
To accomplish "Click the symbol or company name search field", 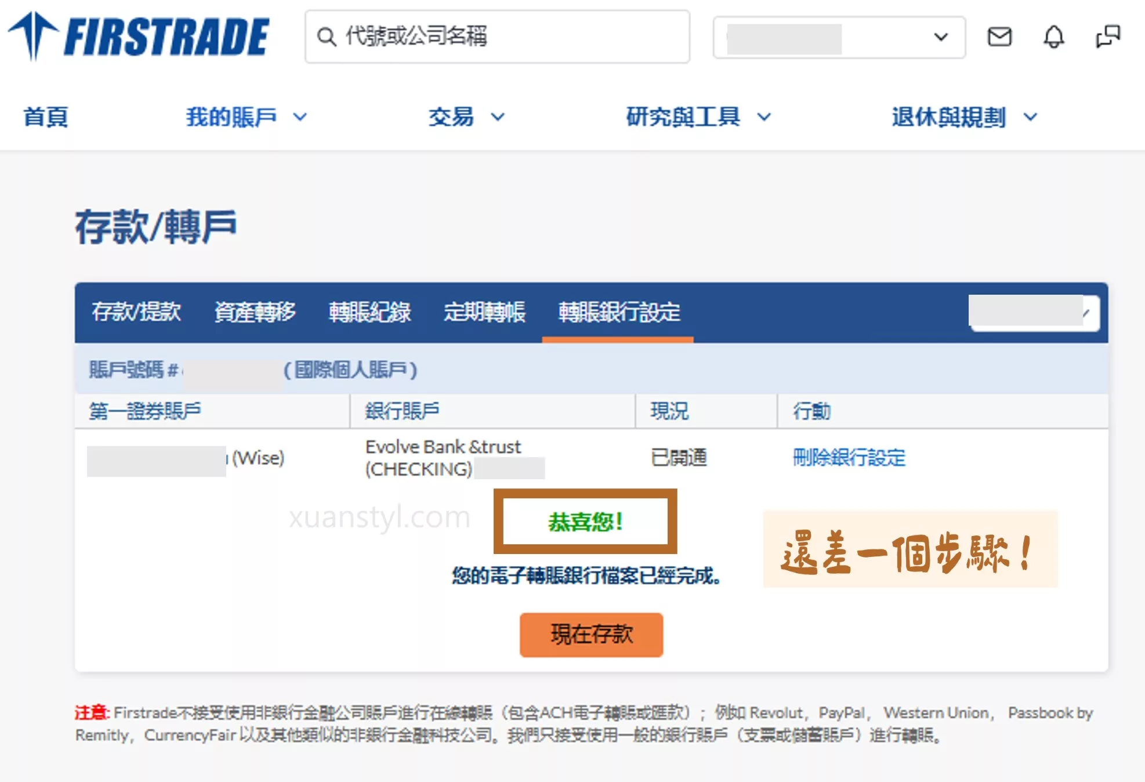I will tap(497, 37).
